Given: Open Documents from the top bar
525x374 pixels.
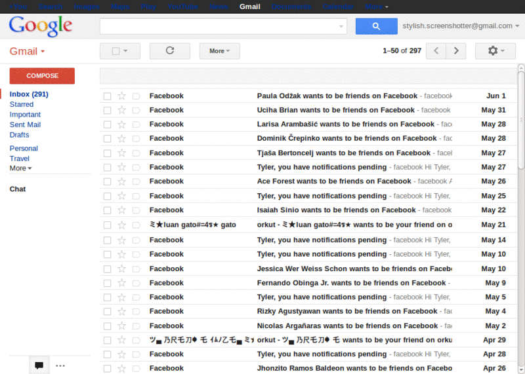Looking at the screenshot, I should [x=291, y=7].
